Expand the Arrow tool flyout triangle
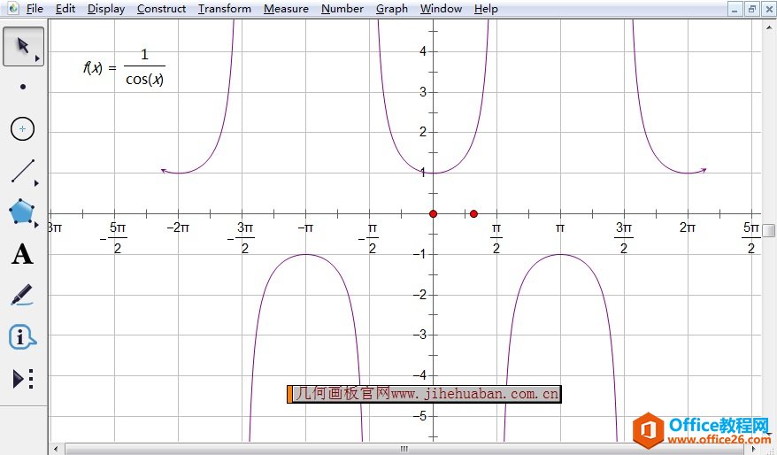 pos(37,58)
